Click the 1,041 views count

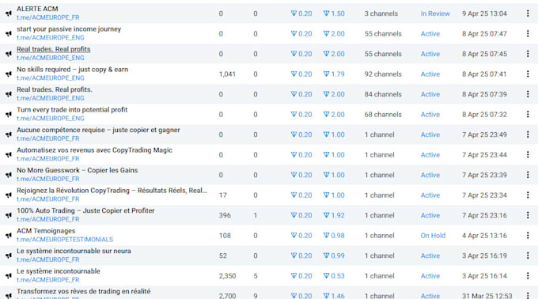coord(227,74)
